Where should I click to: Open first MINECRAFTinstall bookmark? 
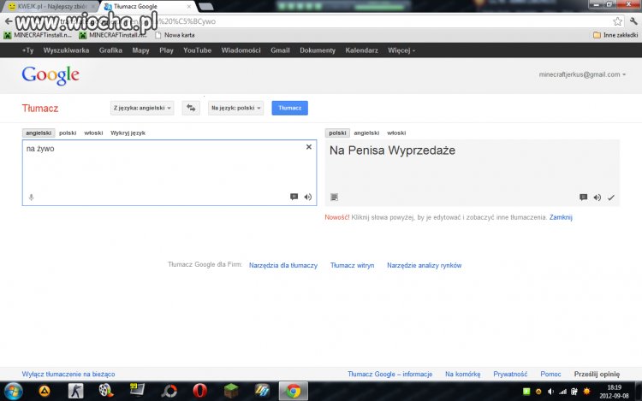(x=38, y=35)
